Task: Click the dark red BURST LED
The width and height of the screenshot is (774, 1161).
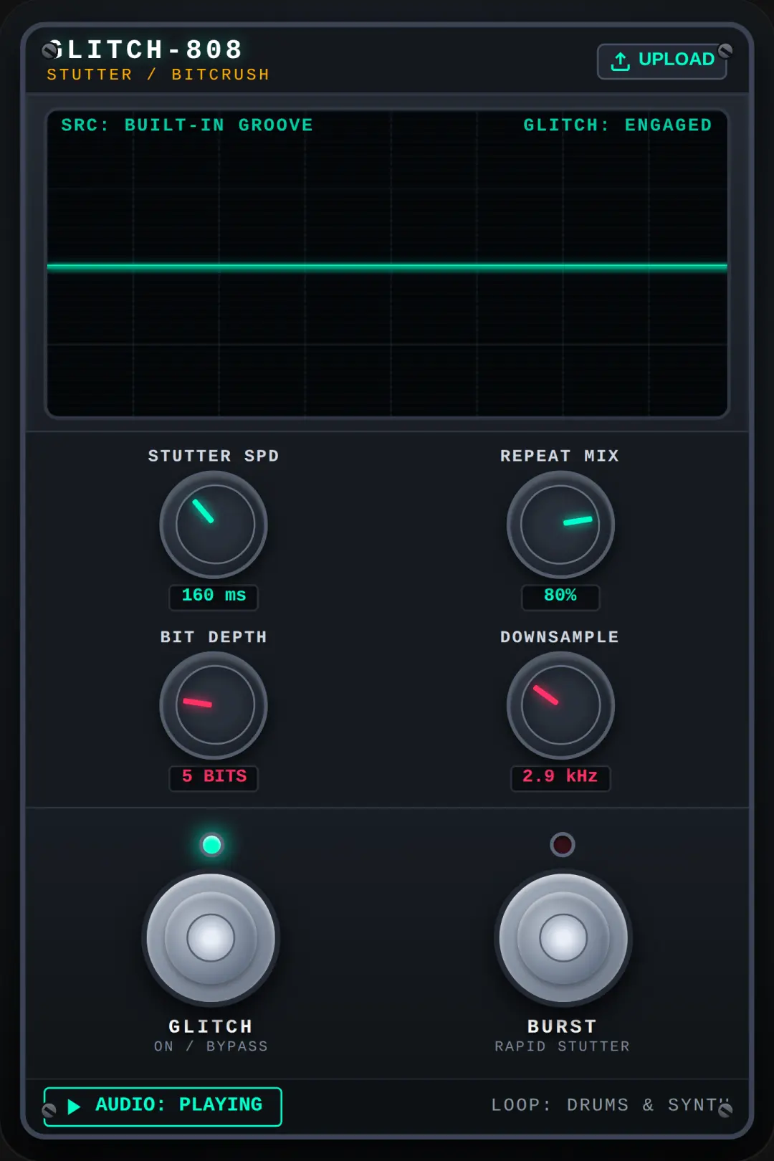Action: [563, 845]
